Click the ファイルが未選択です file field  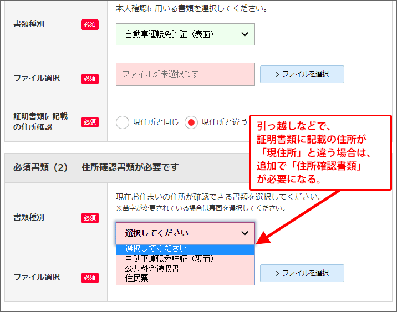[185, 74]
